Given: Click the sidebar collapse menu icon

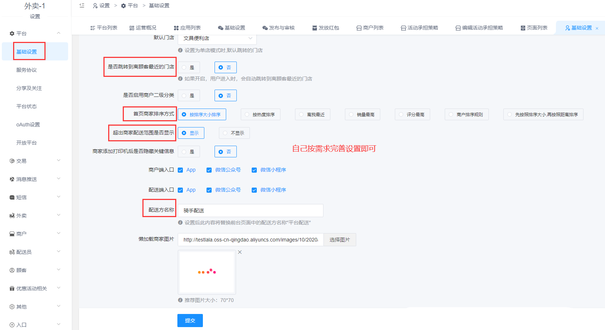Looking at the screenshot, I should (82, 5).
